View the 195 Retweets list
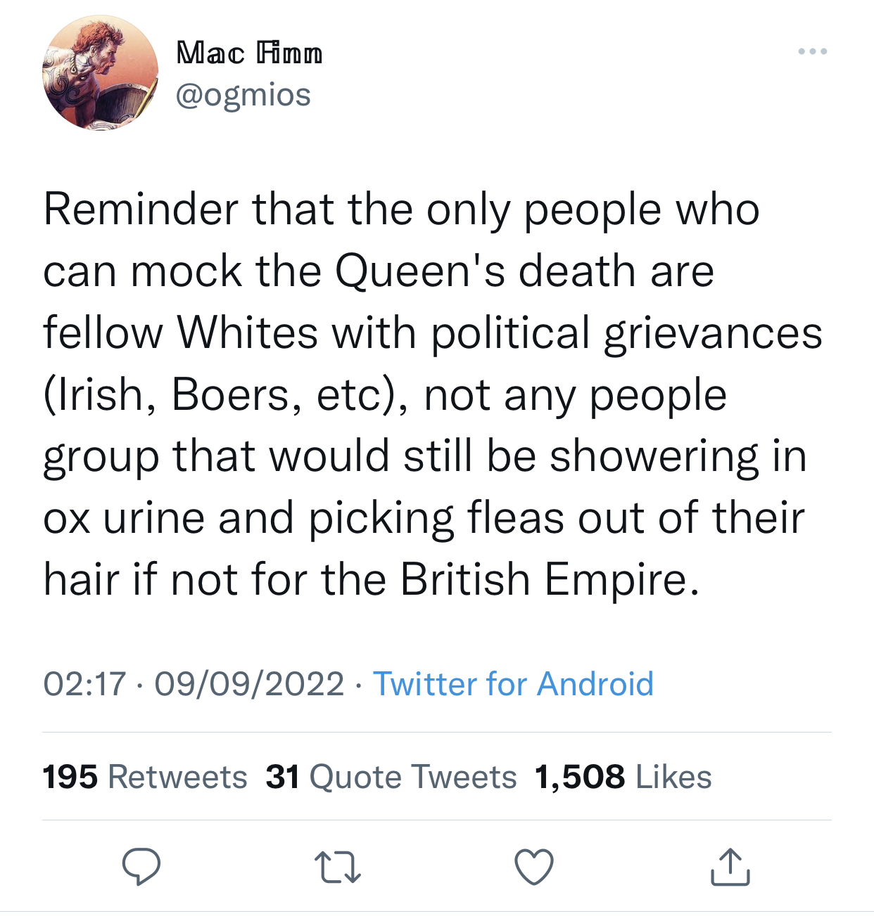The width and height of the screenshot is (874, 916). [145, 777]
